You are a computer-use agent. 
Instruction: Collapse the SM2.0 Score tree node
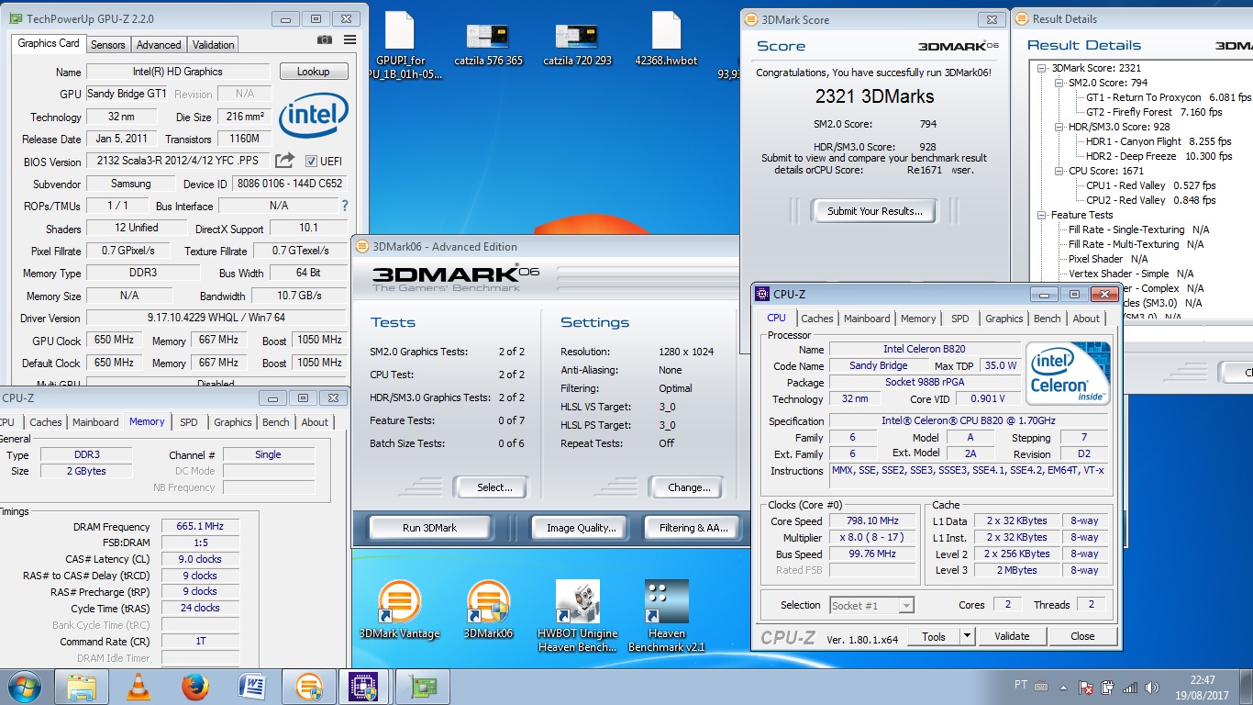[1059, 83]
